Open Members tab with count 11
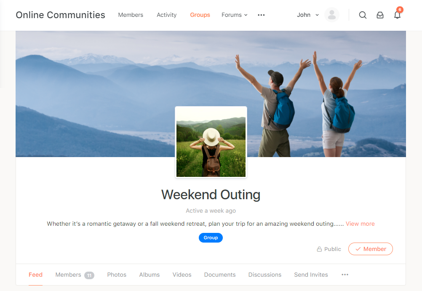 point(75,275)
